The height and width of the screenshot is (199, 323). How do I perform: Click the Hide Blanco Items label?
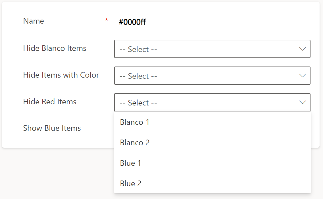tap(55, 48)
